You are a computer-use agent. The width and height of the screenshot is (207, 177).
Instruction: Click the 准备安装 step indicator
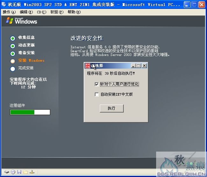(13, 53)
